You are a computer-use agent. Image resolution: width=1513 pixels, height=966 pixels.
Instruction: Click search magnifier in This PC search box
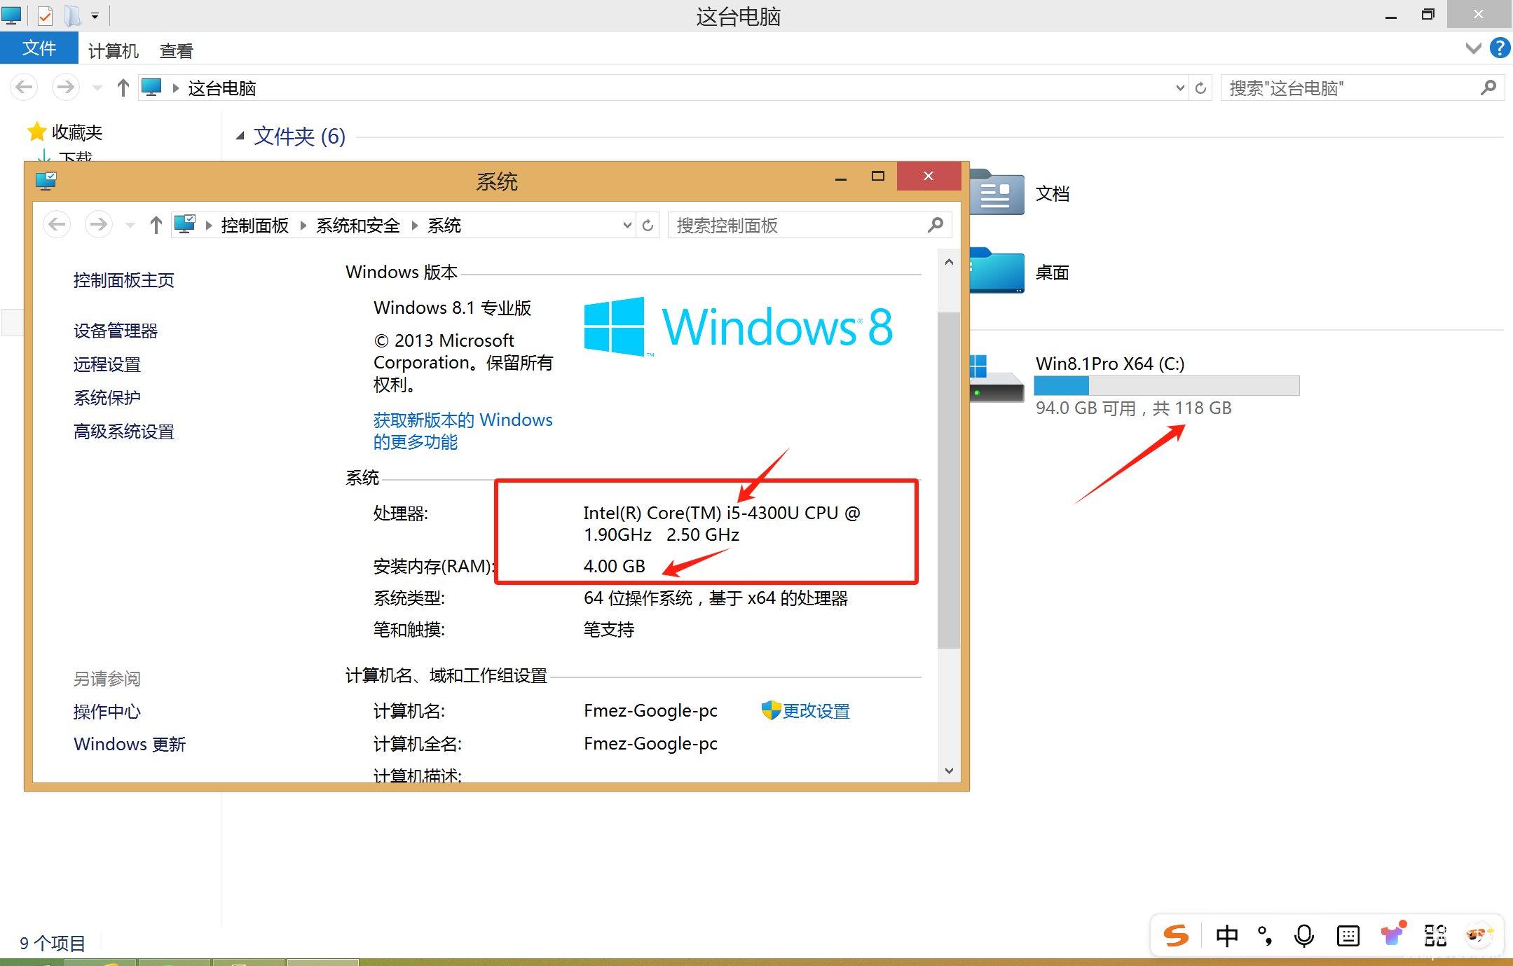point(1488,88)
